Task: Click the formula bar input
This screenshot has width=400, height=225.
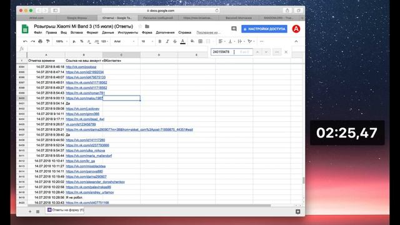Action: click(117, 49)
